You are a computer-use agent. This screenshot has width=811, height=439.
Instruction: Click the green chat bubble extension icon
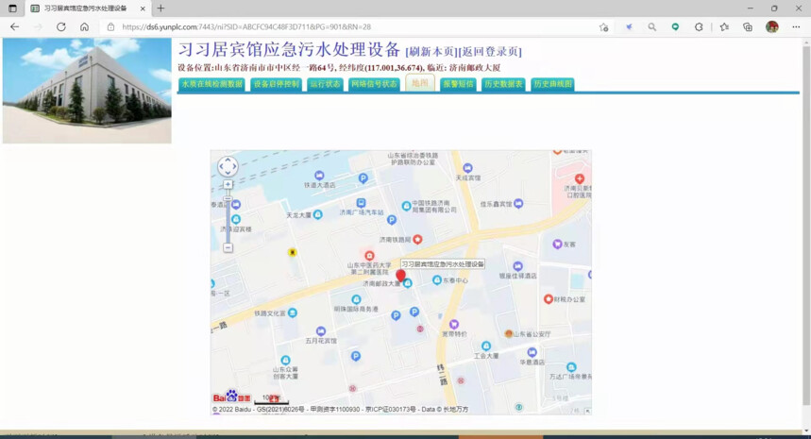pyautogui.click(x=675, y=26)
